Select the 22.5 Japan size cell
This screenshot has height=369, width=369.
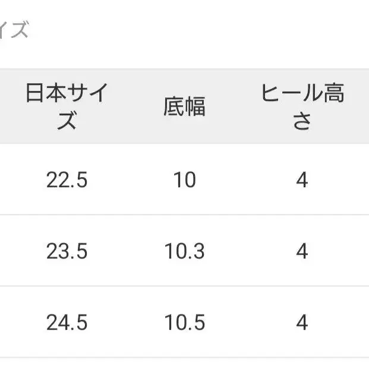coord(67,179)
